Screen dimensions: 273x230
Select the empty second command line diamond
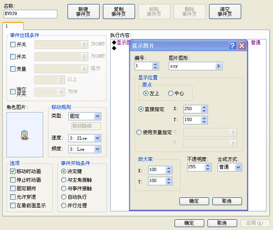[114, 48]
